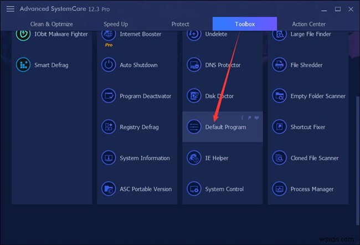Open the Registry Defrag icon
This screenshot has height=245, width=360.
click(109, 127)
